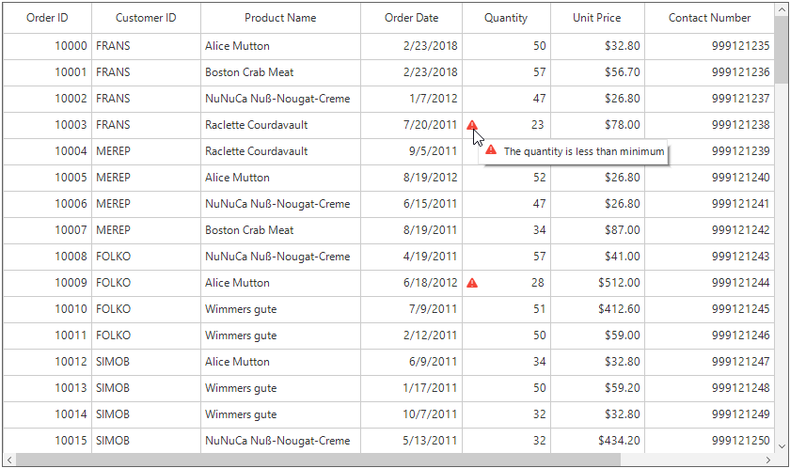Select Wimmers gute in order 10011 row

280,335
